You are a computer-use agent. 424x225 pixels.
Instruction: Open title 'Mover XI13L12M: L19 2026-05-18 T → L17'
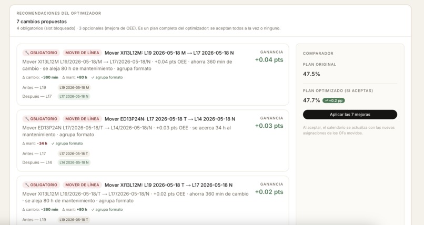click(168, 185)
